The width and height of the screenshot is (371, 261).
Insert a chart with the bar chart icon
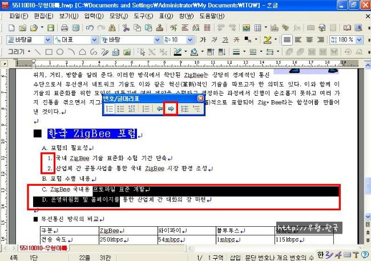coord(275,28)
